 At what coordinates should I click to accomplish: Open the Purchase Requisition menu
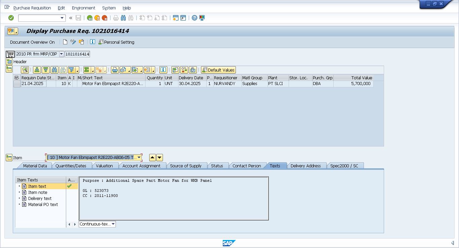pos(32,8)
